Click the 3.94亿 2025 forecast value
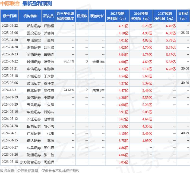Viewport: 190px width, 173px height. (x=123, y=55)
